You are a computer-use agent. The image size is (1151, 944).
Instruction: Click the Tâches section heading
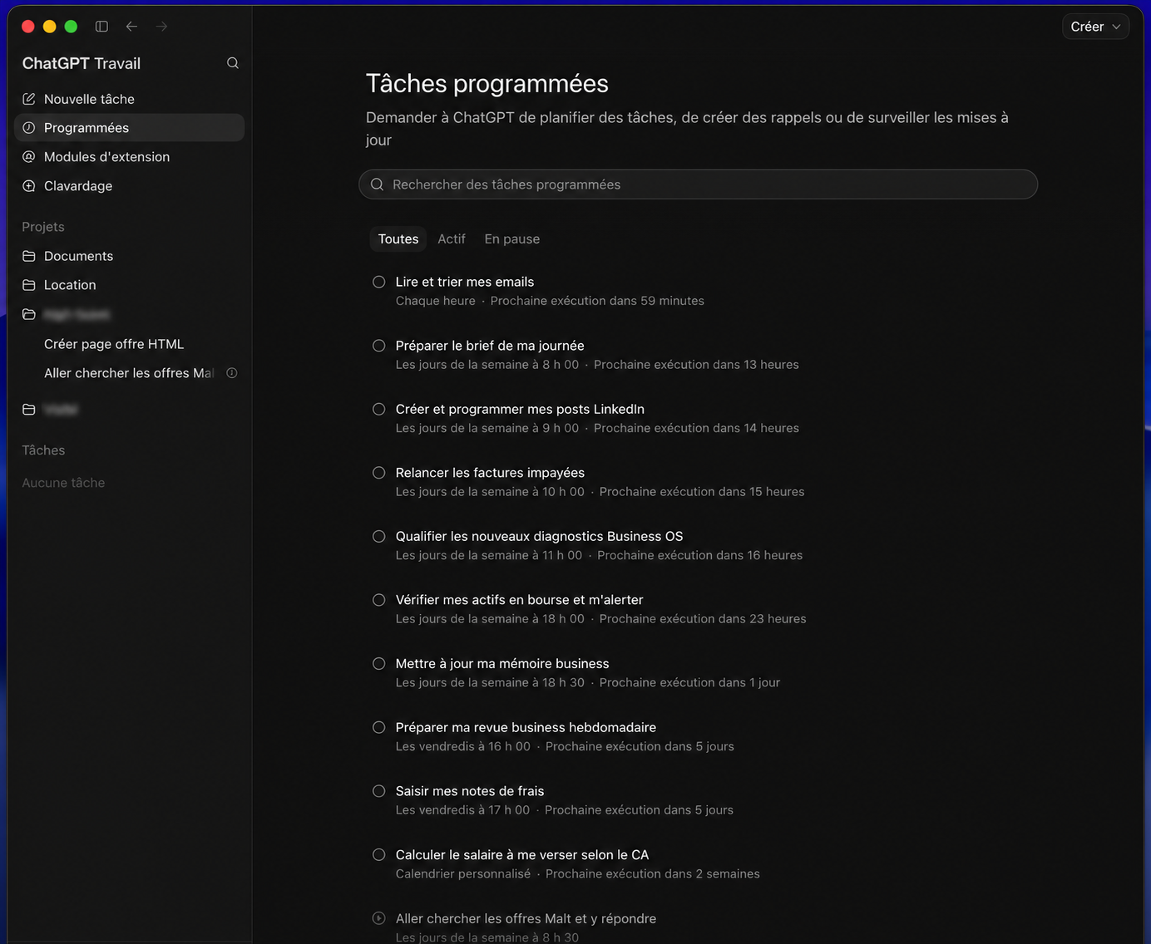(43, 450)
